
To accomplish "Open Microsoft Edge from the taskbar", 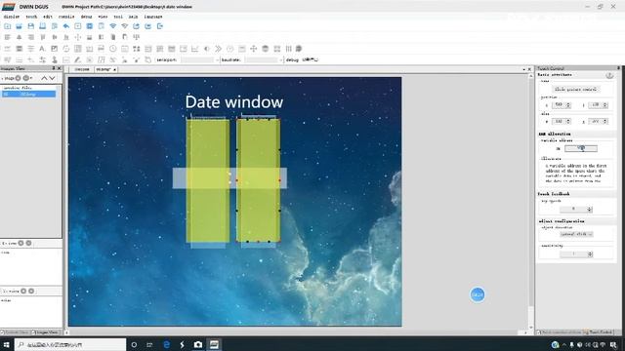I will tap(167, 344).
